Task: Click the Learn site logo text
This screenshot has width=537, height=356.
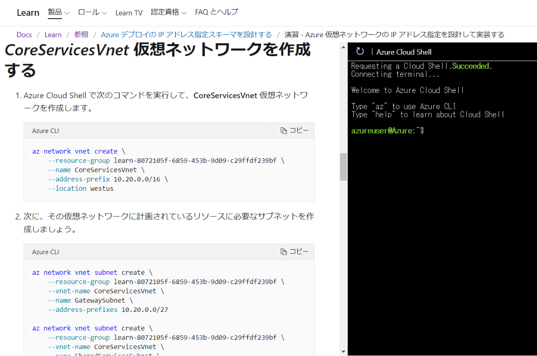Action: click(x=28, y=13)
